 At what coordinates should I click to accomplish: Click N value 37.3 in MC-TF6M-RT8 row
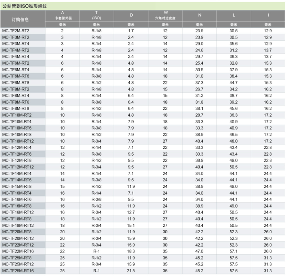click(x=199, y=83)
